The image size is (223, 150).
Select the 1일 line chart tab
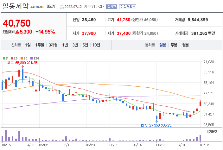click(x=28, y=45)
